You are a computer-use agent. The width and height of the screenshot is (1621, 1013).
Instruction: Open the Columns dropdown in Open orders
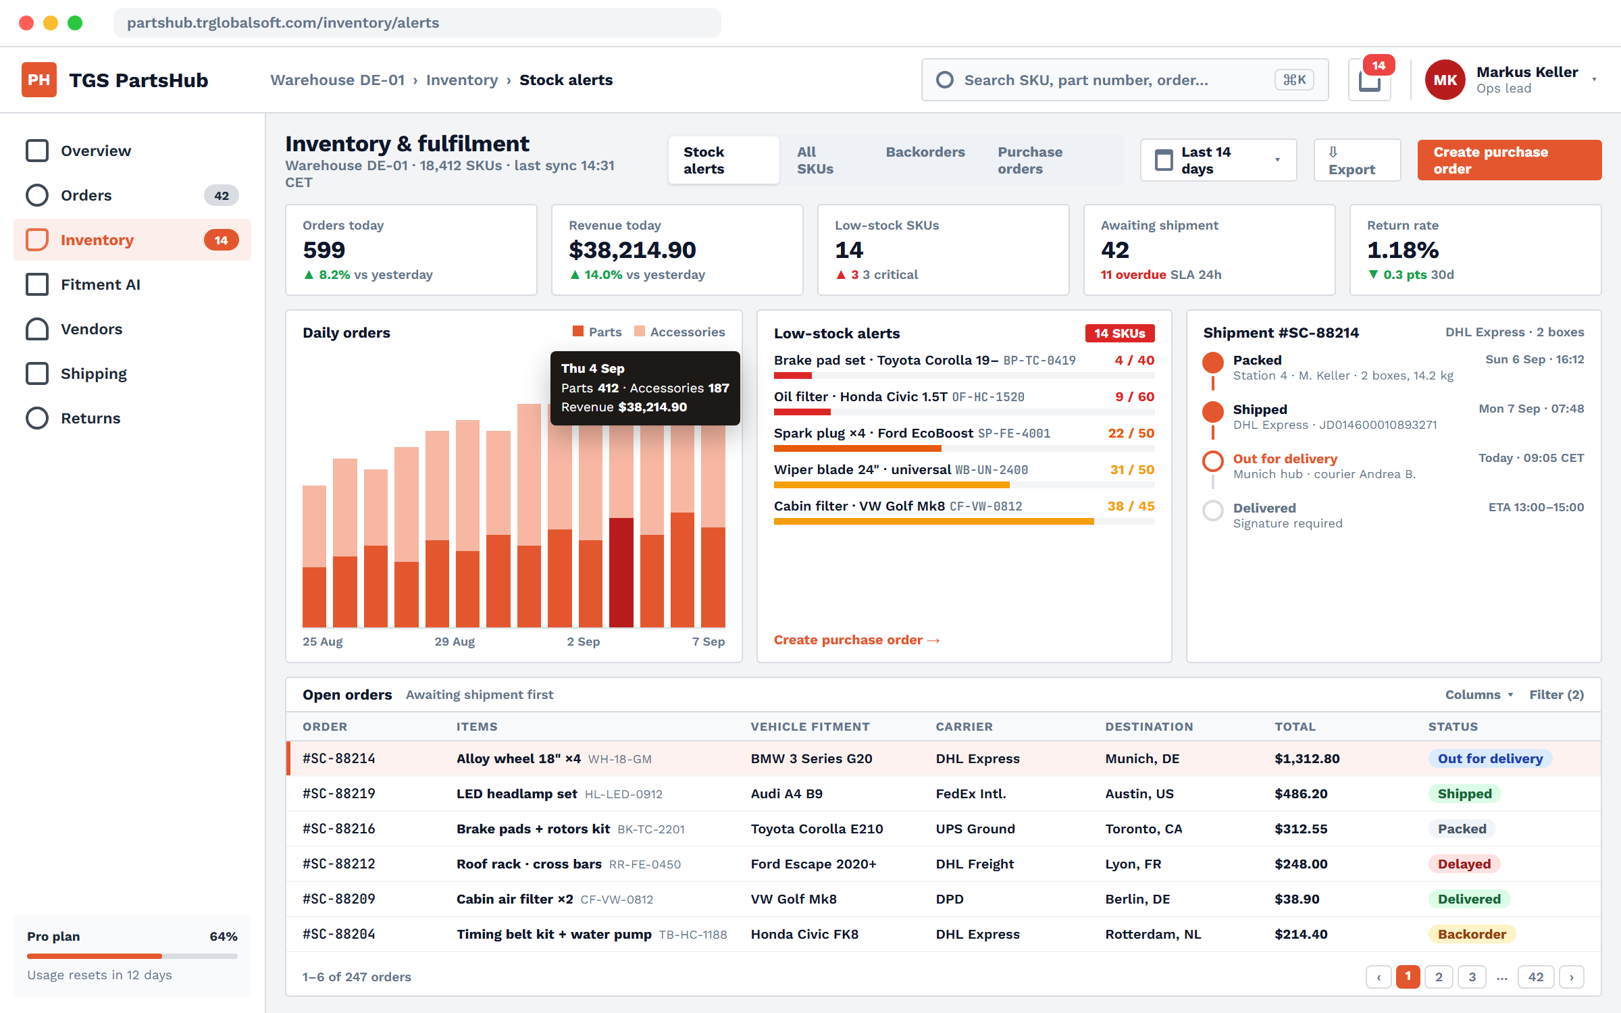[1479, 694]
